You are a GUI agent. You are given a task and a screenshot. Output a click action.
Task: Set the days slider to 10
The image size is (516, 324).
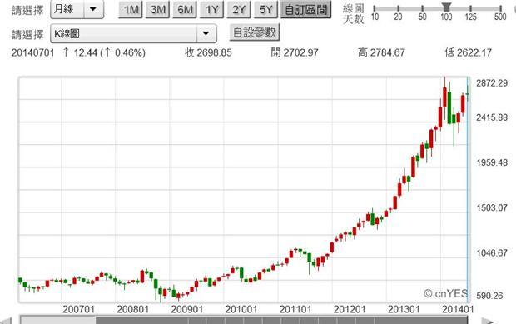375,8
